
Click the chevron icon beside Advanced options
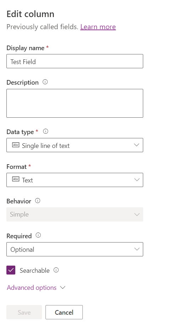click(x=63, y=287)
